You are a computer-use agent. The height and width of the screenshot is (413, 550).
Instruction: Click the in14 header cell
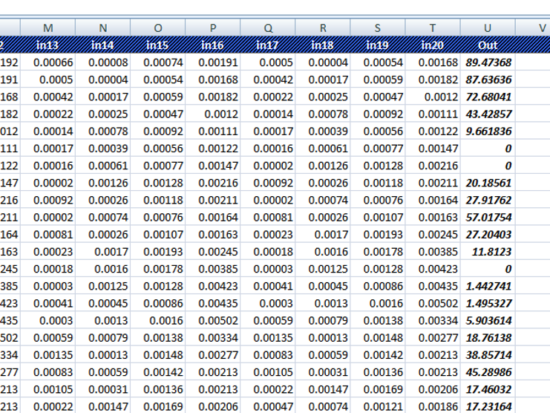[x=102, y=45]
